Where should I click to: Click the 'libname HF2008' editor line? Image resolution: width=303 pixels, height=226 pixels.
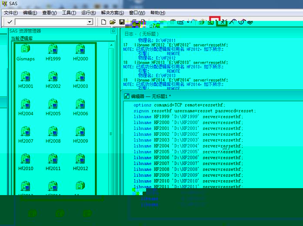pos(188,169)
